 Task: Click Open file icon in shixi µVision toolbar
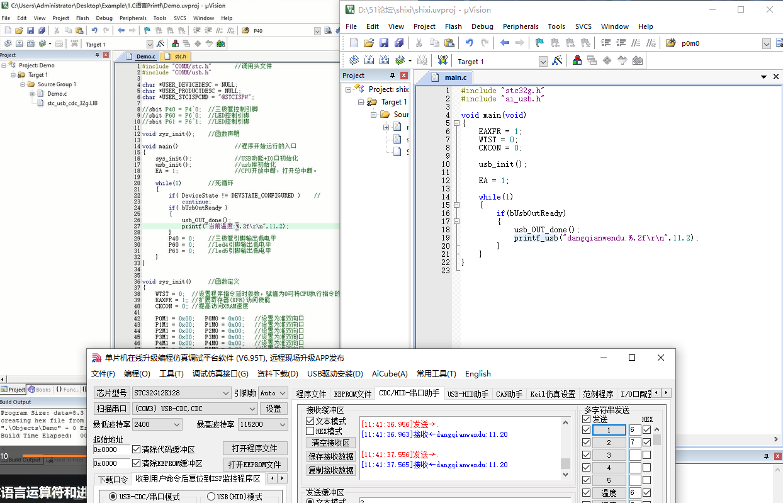(x=369, y=43)
